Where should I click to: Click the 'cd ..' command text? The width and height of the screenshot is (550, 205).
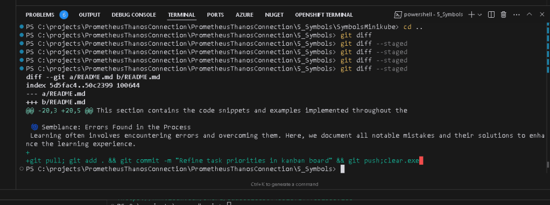413,26
